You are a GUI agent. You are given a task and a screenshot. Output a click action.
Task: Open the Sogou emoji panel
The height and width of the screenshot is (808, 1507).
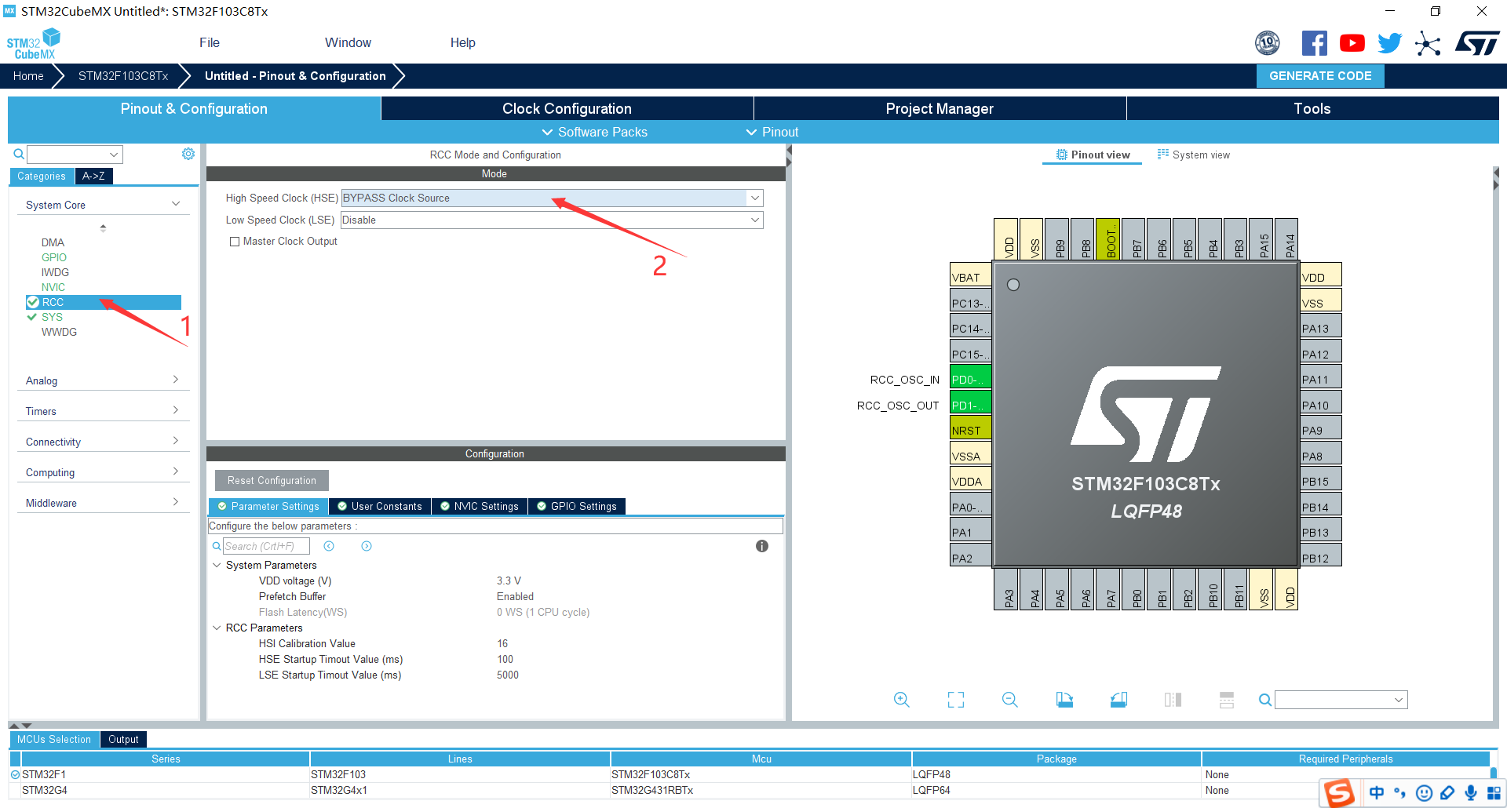[x=1424, y=793]
